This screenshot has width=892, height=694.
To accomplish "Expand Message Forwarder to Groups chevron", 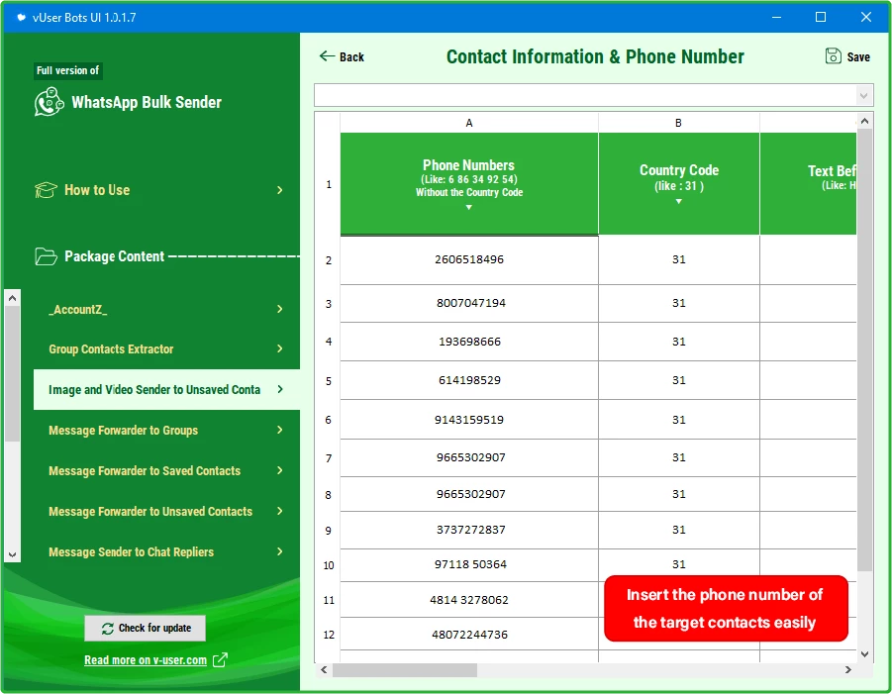I will 280,430.
